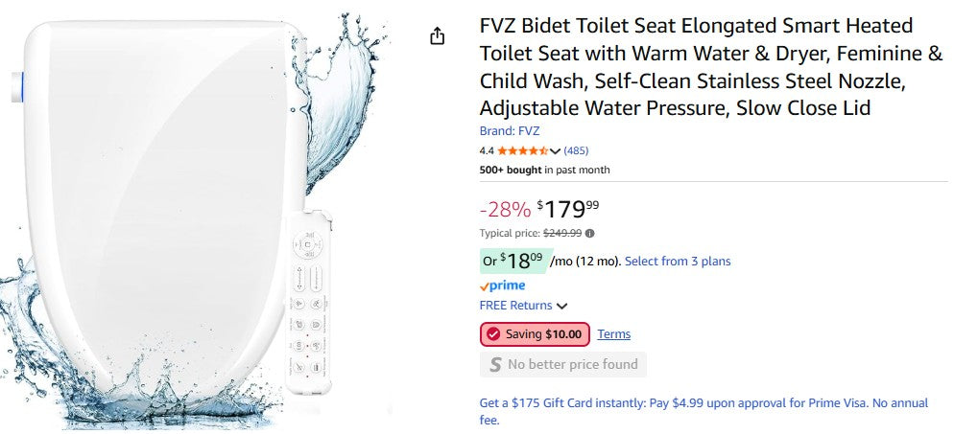Click the 4.4 rating number
This screenshot has height=434, width=954.
pyautogui.click(x=487, y=150)
